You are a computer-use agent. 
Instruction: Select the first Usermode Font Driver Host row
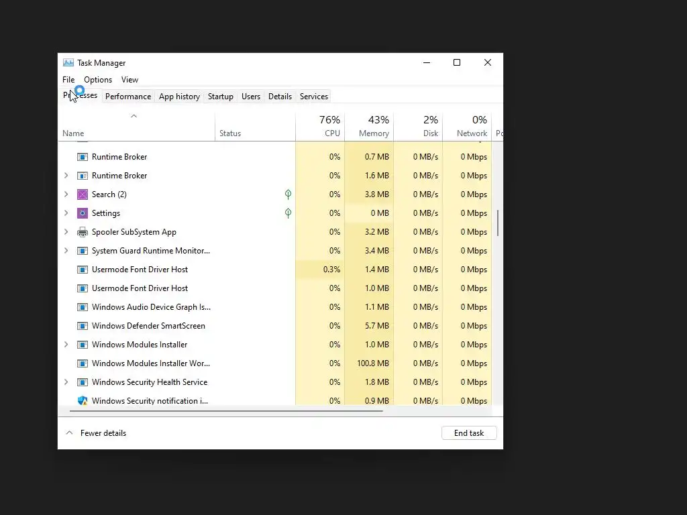(x=274, y=270)
